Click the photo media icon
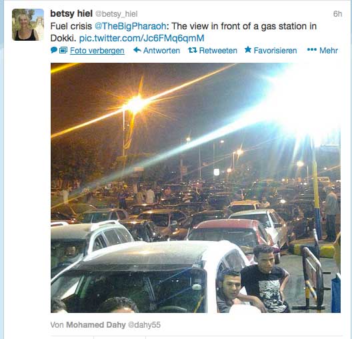Screen dimensions: 352x339 (63, 50)
